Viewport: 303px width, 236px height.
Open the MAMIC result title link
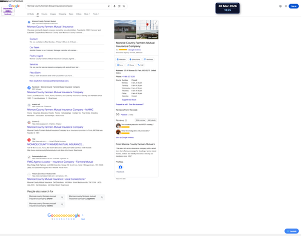click(60, 110)
